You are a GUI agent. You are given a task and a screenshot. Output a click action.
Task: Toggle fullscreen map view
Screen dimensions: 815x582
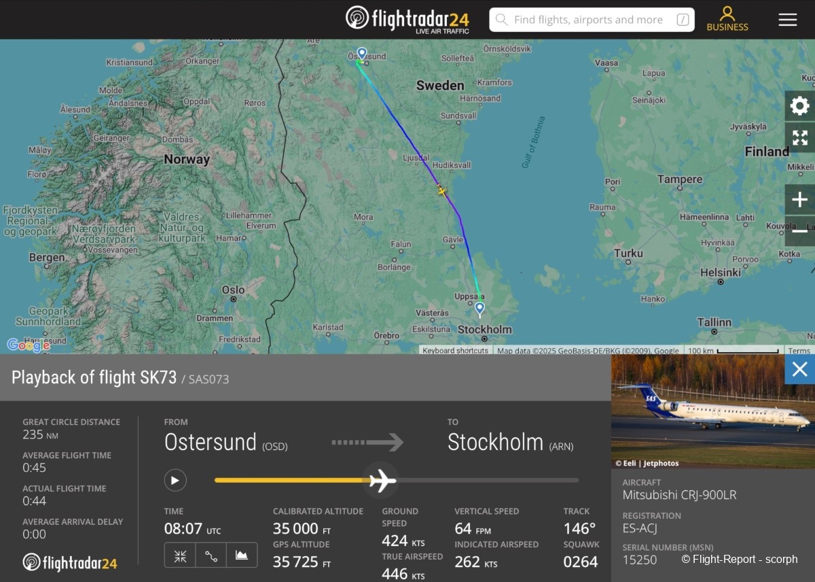(x=800, y=137)
